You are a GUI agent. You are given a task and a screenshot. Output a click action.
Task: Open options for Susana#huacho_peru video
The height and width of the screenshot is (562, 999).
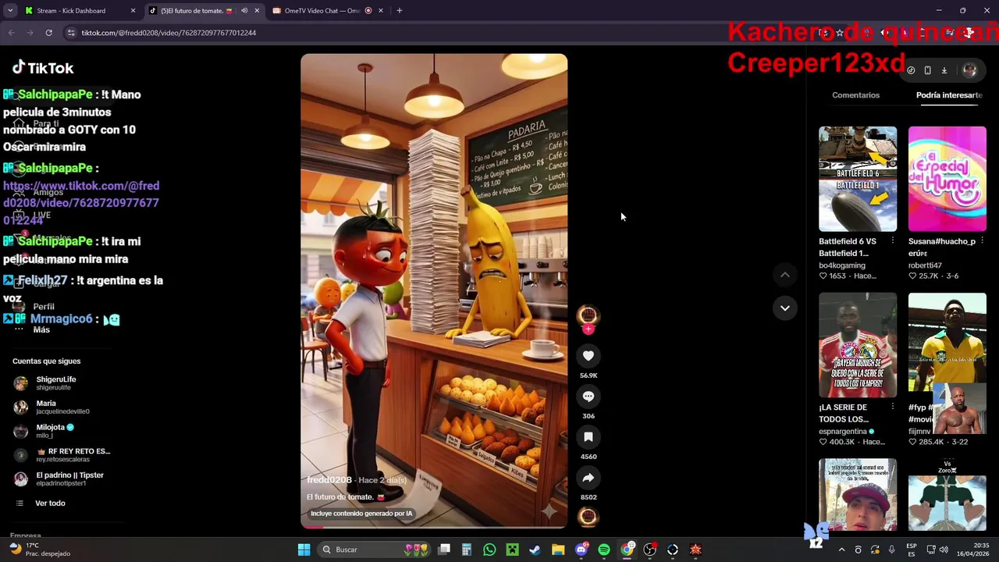(983, 241)
